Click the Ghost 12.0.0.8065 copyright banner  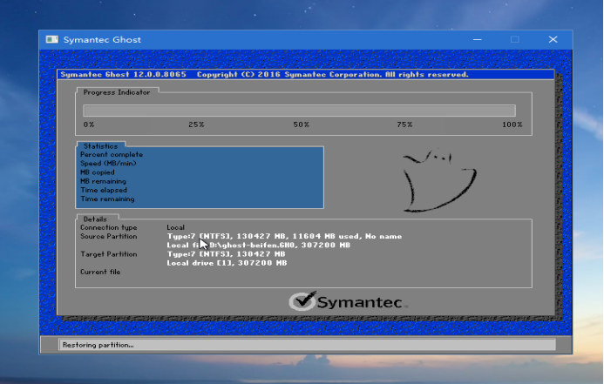click(306, 74)
